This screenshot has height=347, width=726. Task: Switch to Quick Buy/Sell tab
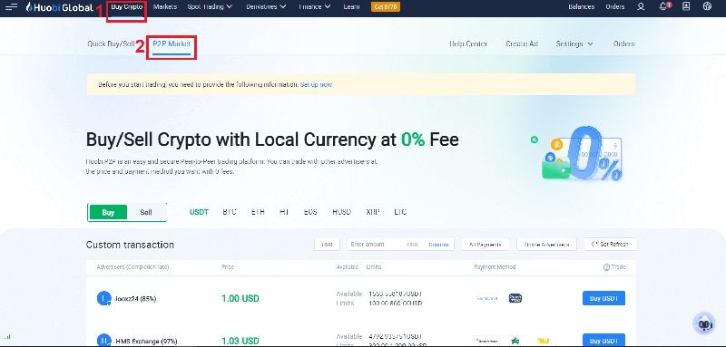click(111, 43)
